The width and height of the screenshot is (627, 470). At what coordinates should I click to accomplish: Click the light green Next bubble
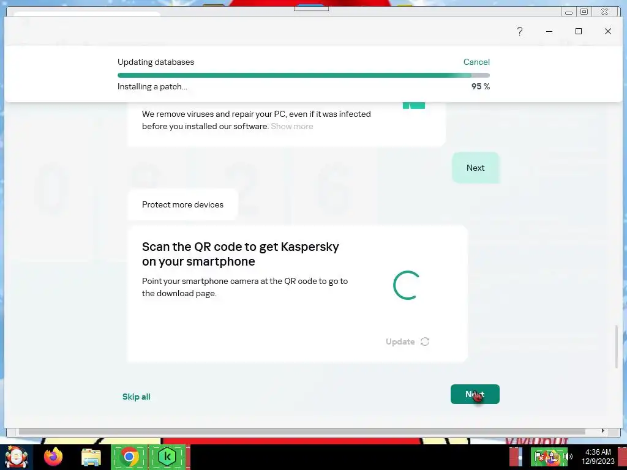click(475, 168)
